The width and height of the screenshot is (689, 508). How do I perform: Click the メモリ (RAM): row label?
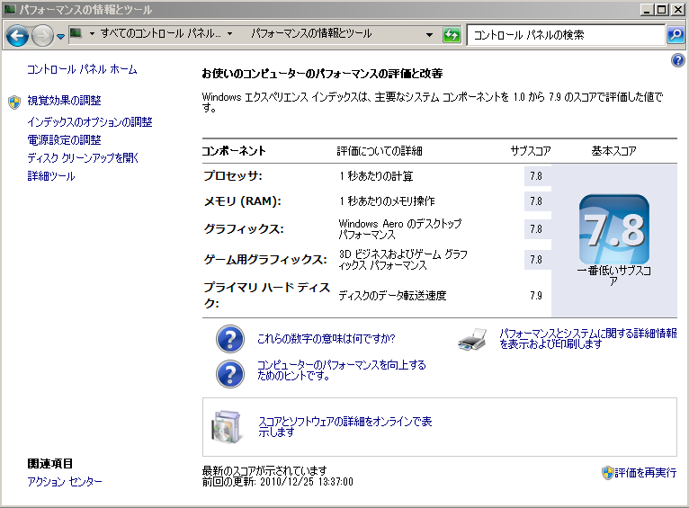tap(243, 201)
